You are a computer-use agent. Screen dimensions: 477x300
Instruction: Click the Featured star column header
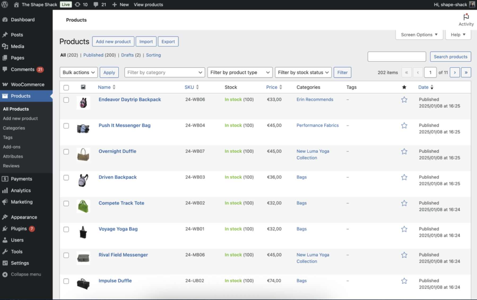coord(404,87)
